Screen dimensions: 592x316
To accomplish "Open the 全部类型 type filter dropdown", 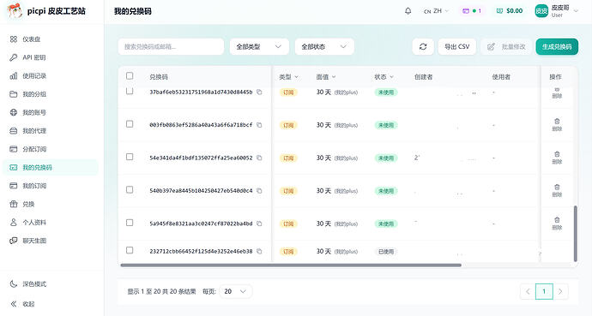I will [x=259, y=47].
